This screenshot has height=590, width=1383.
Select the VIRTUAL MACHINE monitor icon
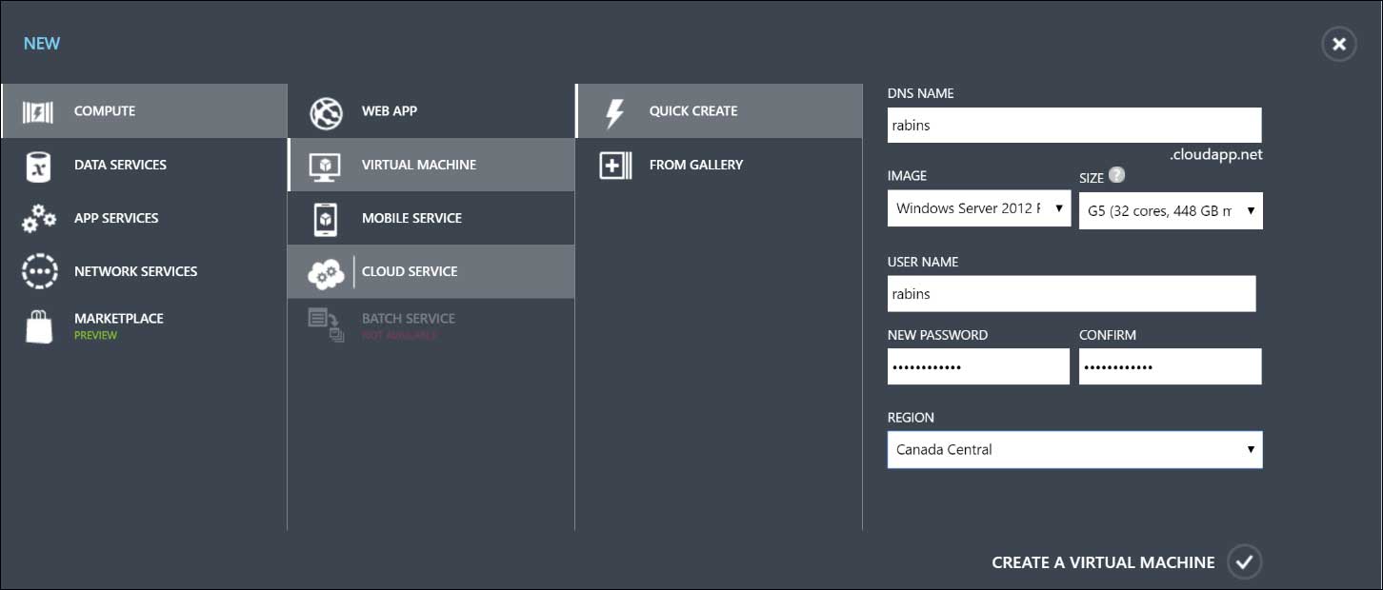[327, 165]
